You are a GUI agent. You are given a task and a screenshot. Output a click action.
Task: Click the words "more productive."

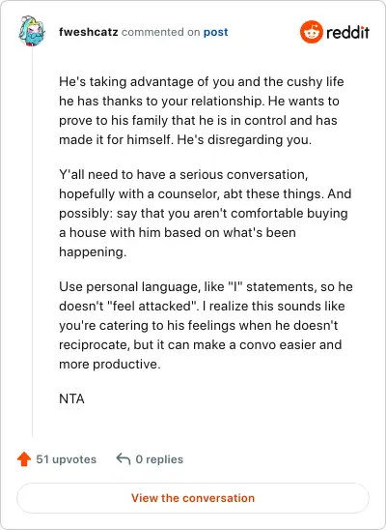point(110,364)
